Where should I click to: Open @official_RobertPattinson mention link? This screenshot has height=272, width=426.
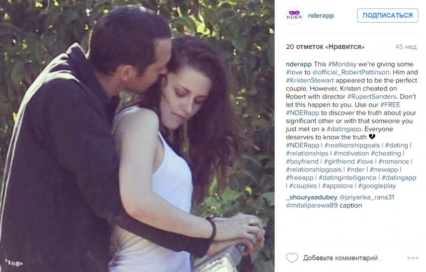pos(351,72)
